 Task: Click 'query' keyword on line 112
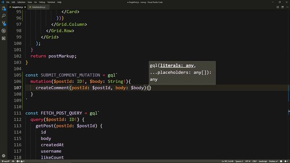click(x=37, y=120)
